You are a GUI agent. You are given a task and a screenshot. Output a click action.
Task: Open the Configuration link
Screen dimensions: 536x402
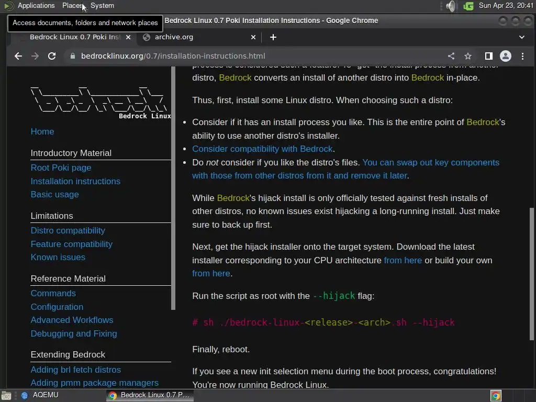[x=57, y=307]
